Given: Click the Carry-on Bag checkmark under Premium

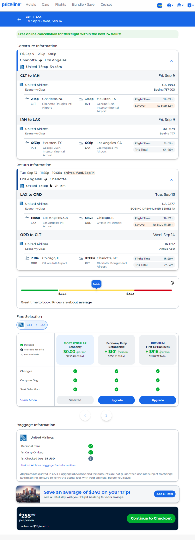Looking at the screenshot, I should pyautogui.click(x=158, y=380).
